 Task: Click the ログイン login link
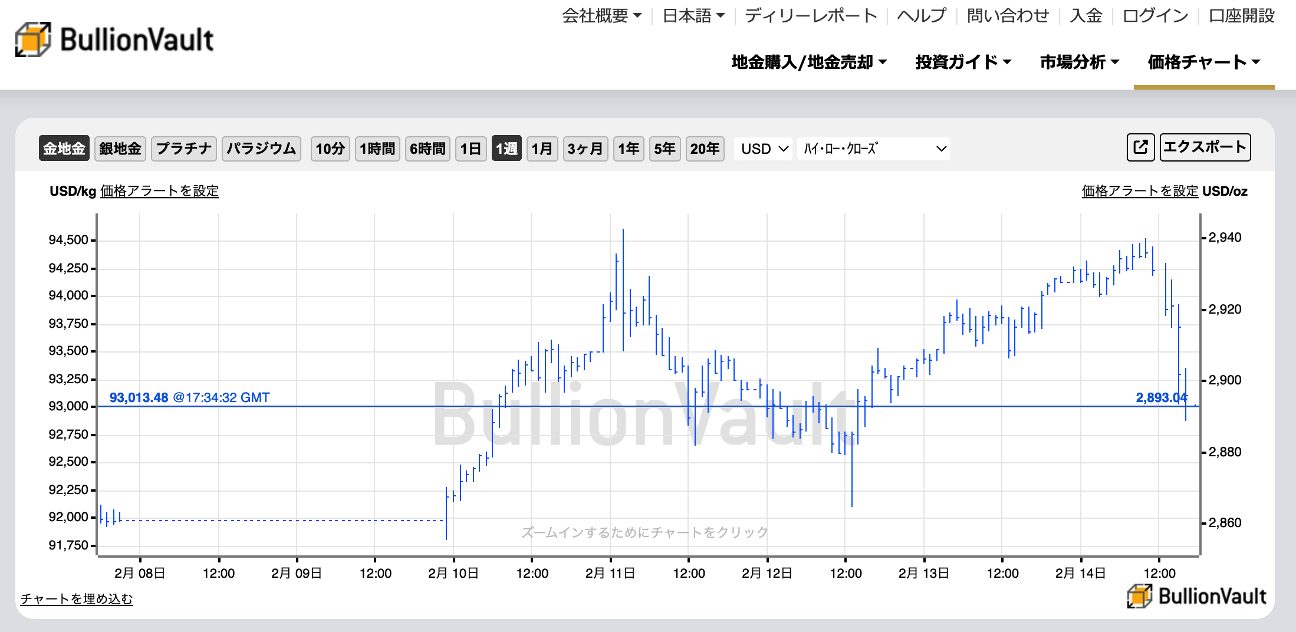pyautogui.click(x=1155, y=15)
